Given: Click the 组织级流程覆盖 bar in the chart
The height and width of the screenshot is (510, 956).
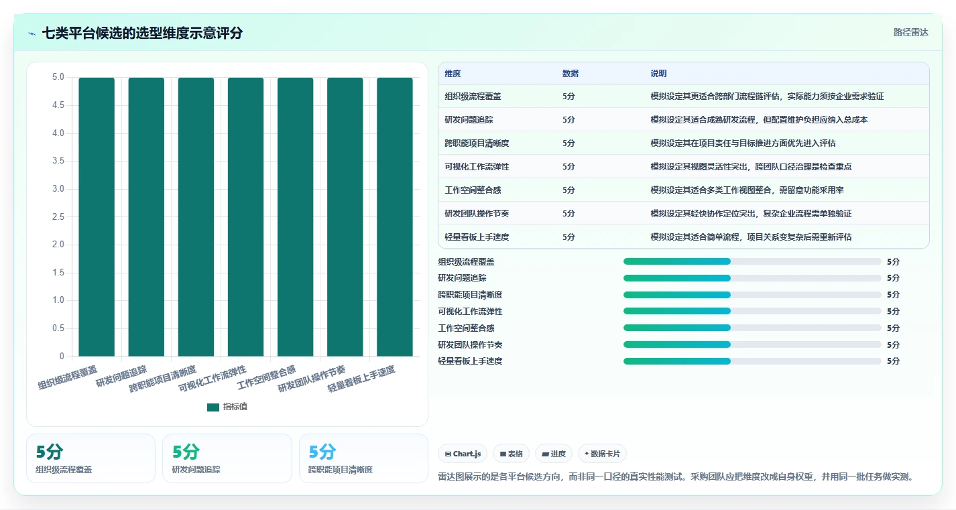Looking at the screenshot, I should point(97,217).
